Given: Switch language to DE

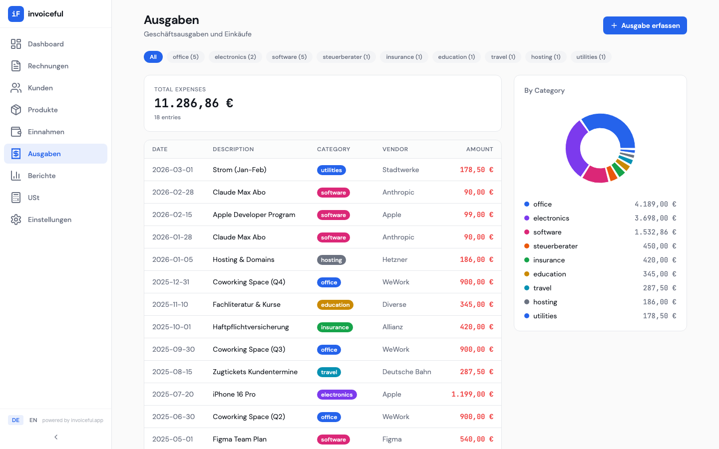Looking at the screenshot, I should (15, 420).
